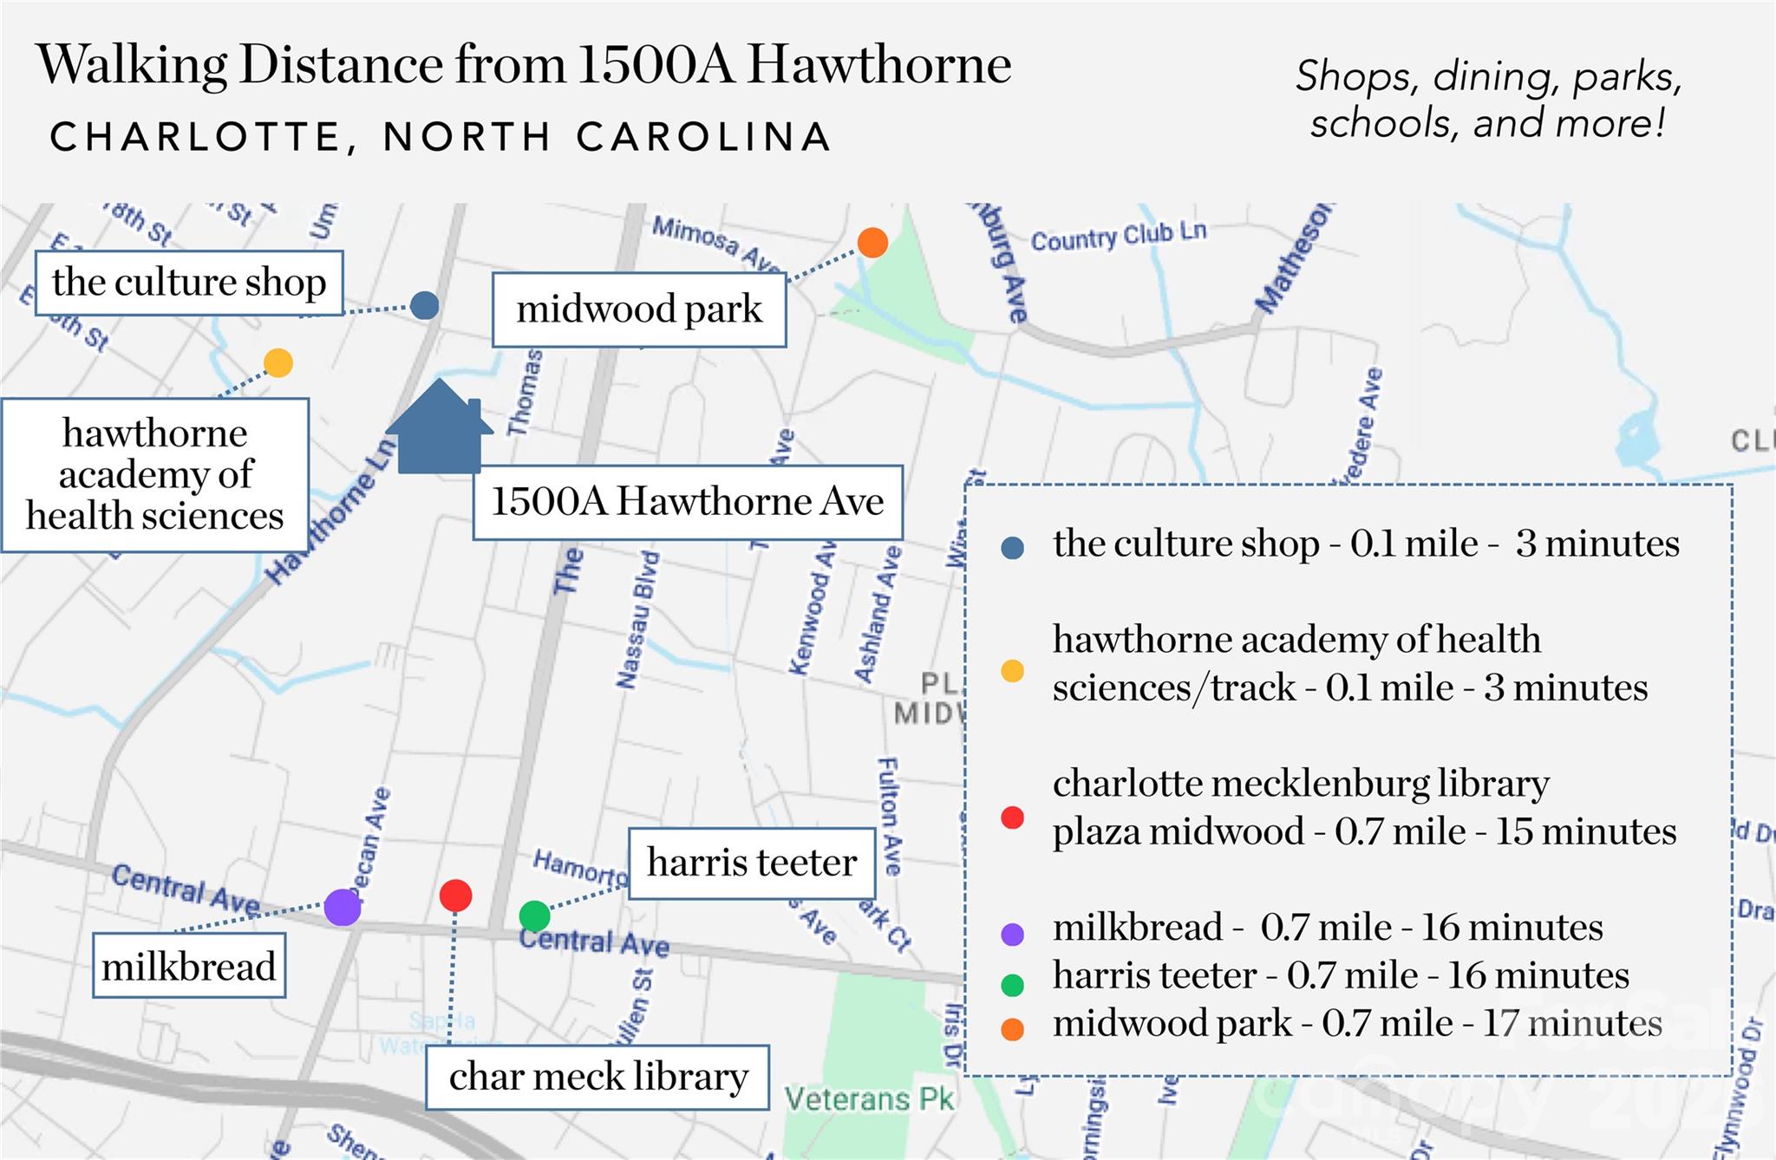Click the red legend dot for Charlotte Mecklenburg Library

pos(1013,817)
